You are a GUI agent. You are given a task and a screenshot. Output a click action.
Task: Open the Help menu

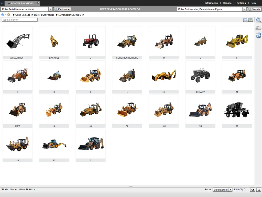pyautogui.click(x=253, y=3)
